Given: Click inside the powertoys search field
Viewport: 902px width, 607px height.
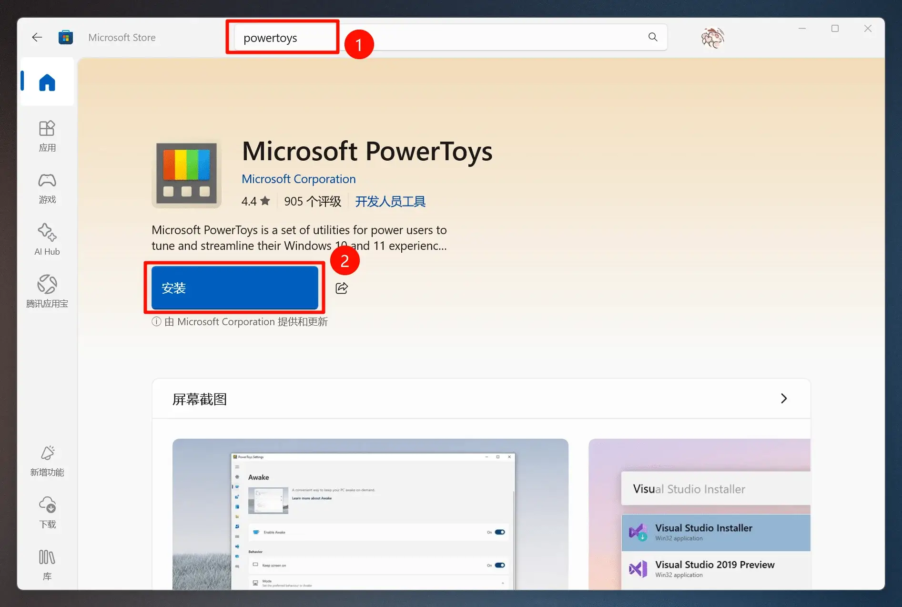Looking at the screenshot, I should [282, 37].
